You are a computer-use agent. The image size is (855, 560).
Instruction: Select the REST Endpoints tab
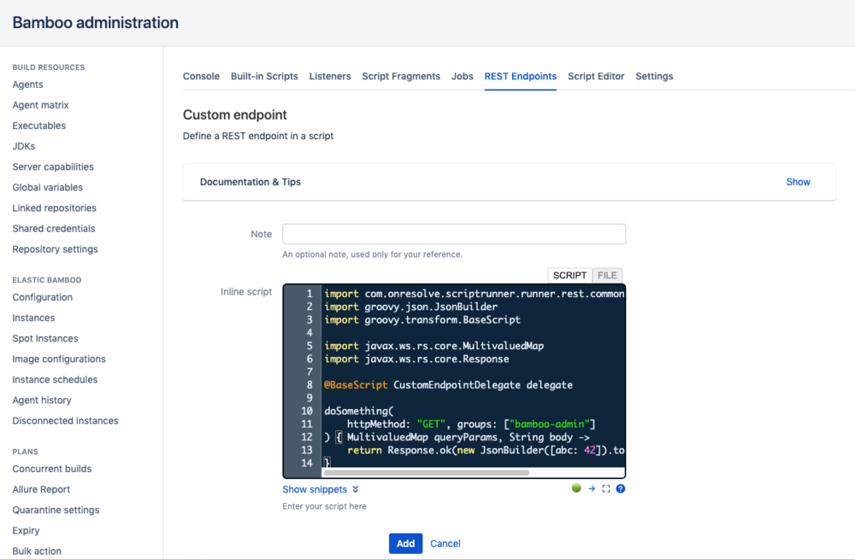pos(520,76)
